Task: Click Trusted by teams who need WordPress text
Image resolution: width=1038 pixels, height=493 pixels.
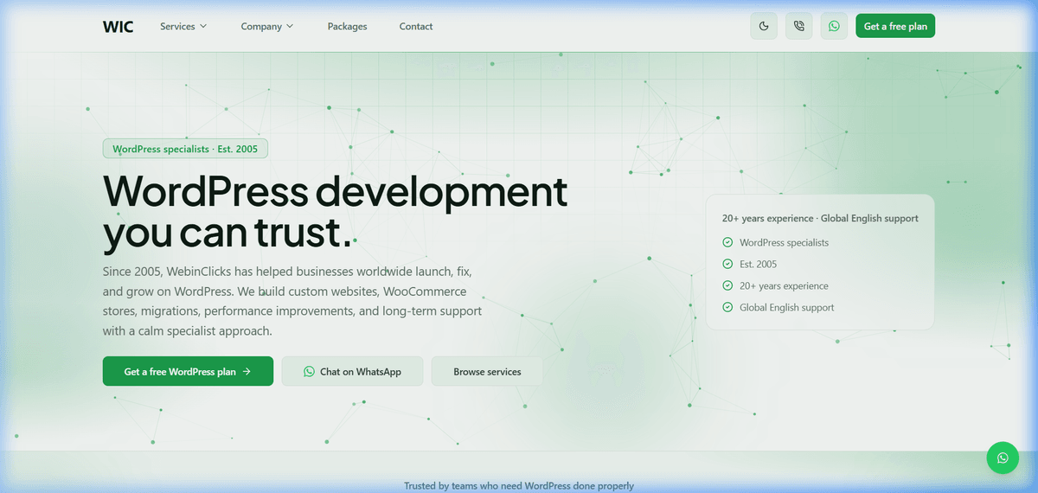Action: [x=519, y=486]
